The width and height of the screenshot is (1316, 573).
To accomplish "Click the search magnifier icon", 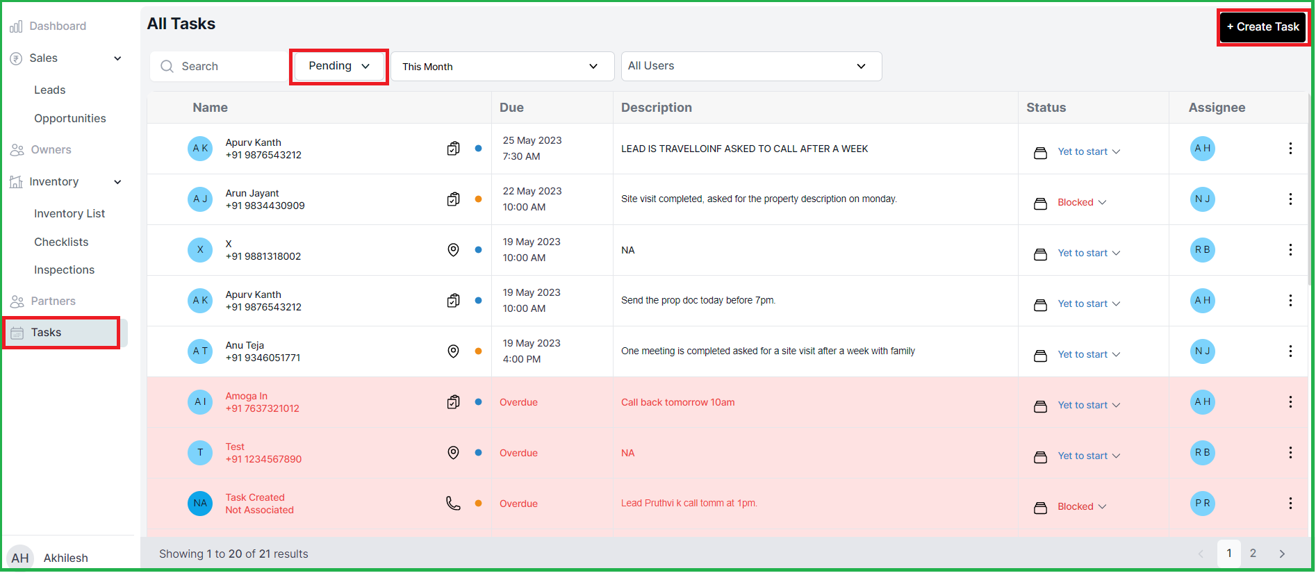I will [167, 67].
